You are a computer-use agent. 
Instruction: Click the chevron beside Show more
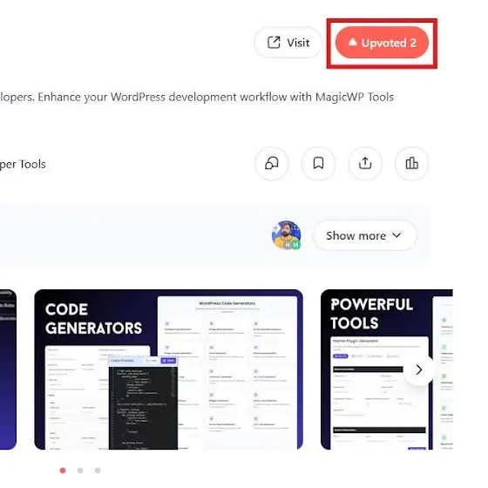click(x=396, y=235)
